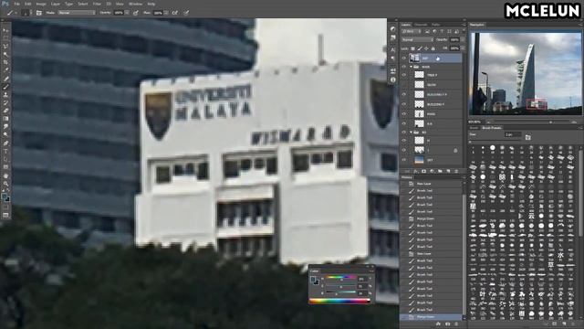Image resolution: width=584 pixels, height=329 pixels.
Task: Select the Crop tool
Action: pos(5,62)
